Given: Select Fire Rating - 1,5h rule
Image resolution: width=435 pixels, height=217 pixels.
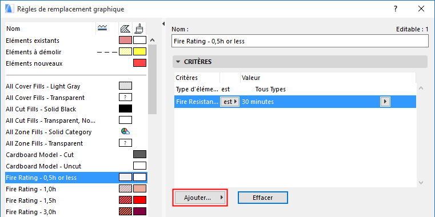Looking at the screenshot, I should tap(76, 200).
